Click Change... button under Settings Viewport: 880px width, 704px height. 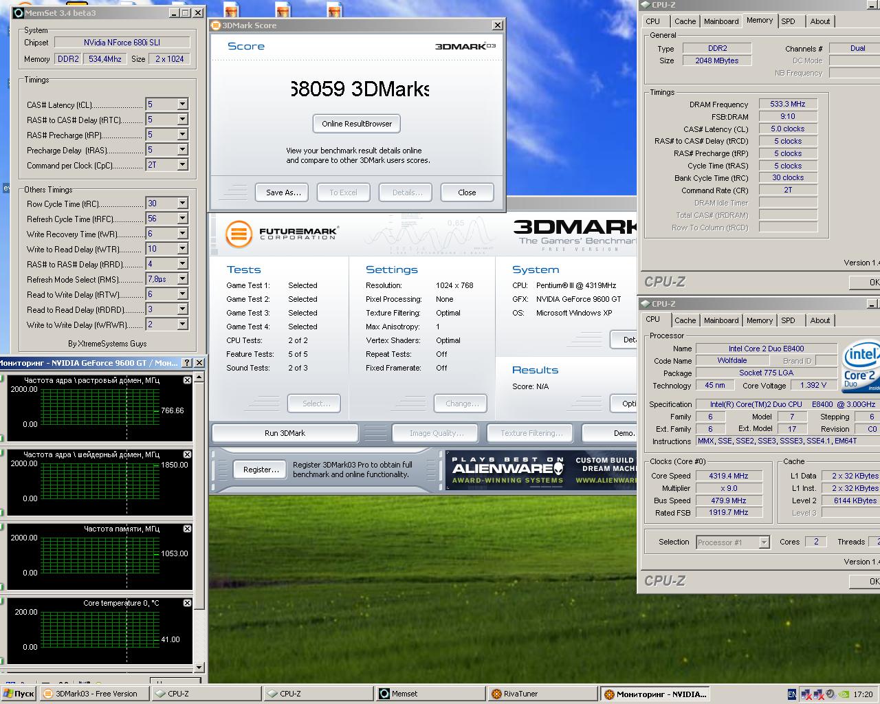(461, 404)
